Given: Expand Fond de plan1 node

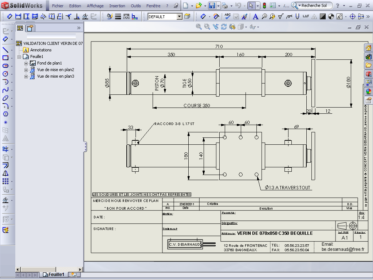Looking at the screenshot, I should [26, 63].
